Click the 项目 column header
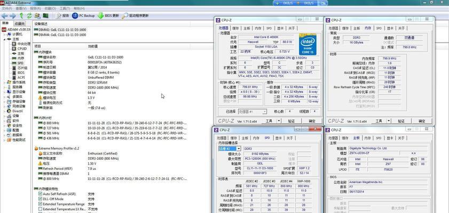The width and height of the screenshot is (449, 213). coord(37,46)
